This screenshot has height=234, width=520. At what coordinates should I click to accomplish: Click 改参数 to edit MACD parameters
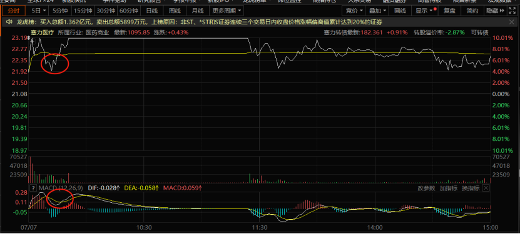(426, 188)
